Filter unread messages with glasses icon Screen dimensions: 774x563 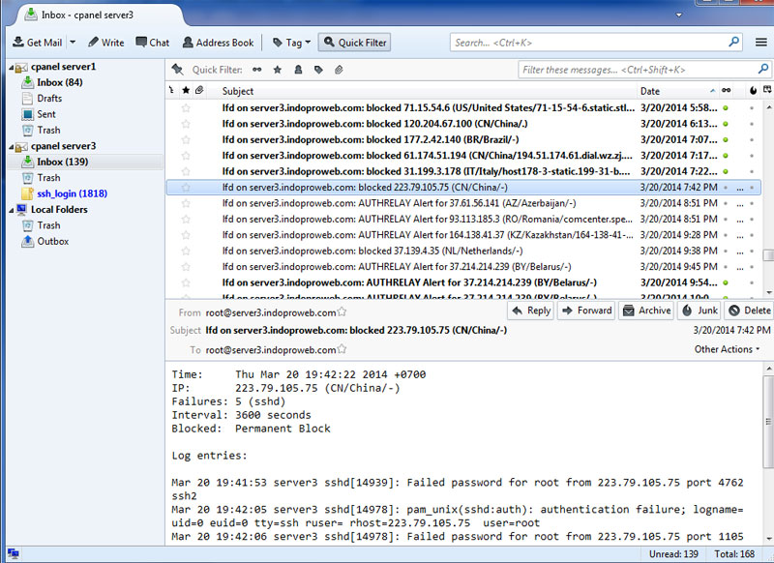[x=257, y=70]
